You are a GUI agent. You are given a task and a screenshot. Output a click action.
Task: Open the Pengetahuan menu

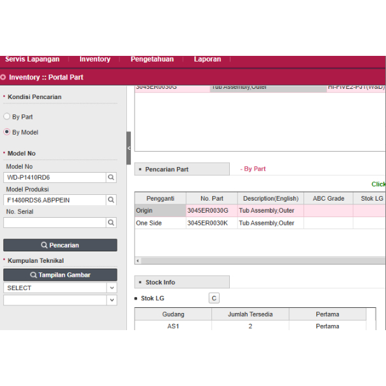click(x=152, y=60)
